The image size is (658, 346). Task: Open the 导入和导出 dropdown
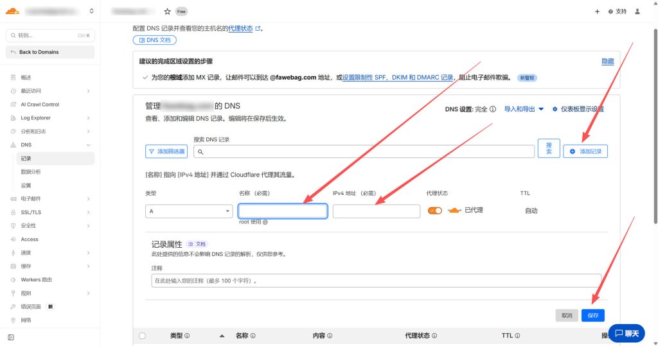pyautogui.click(x=524, y=109)
